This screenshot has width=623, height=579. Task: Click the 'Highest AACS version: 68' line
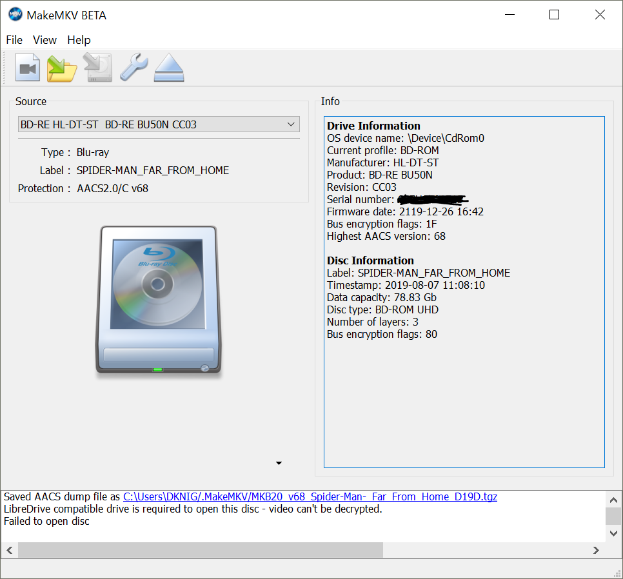386,236
